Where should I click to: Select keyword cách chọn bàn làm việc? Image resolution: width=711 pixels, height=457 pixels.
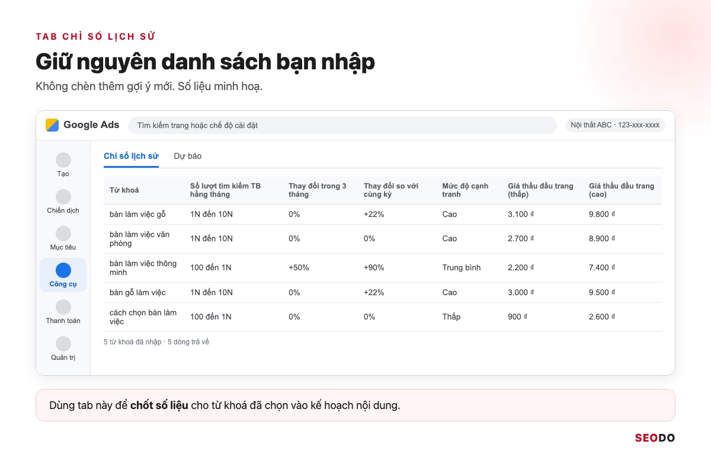[x=143, y=317]
